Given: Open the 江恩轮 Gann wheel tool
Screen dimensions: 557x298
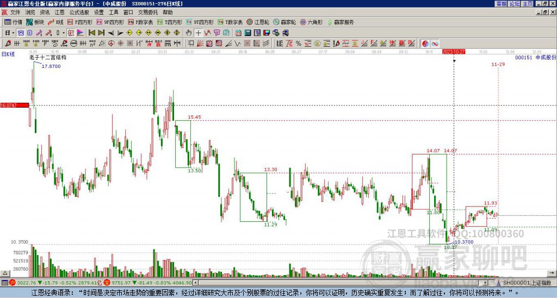Looking at the screenshot, I should tap(258, 22).
